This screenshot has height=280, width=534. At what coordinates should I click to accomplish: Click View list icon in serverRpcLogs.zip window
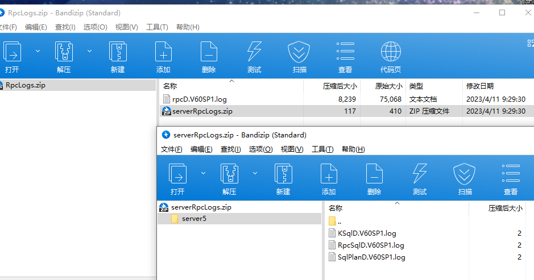click(x=511, y=173)
